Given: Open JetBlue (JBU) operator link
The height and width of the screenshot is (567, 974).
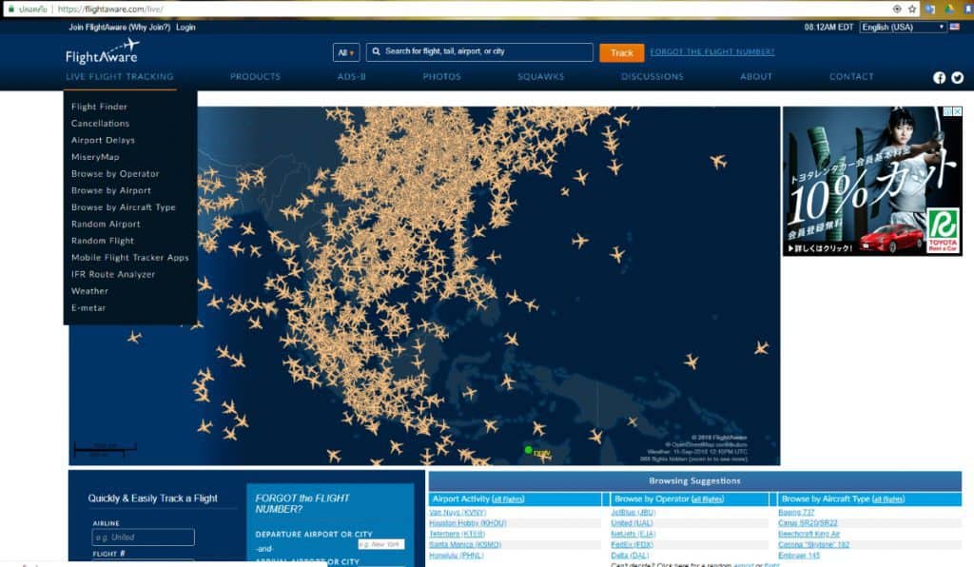Looking at the screenshot, I should [x=633, y=513].
